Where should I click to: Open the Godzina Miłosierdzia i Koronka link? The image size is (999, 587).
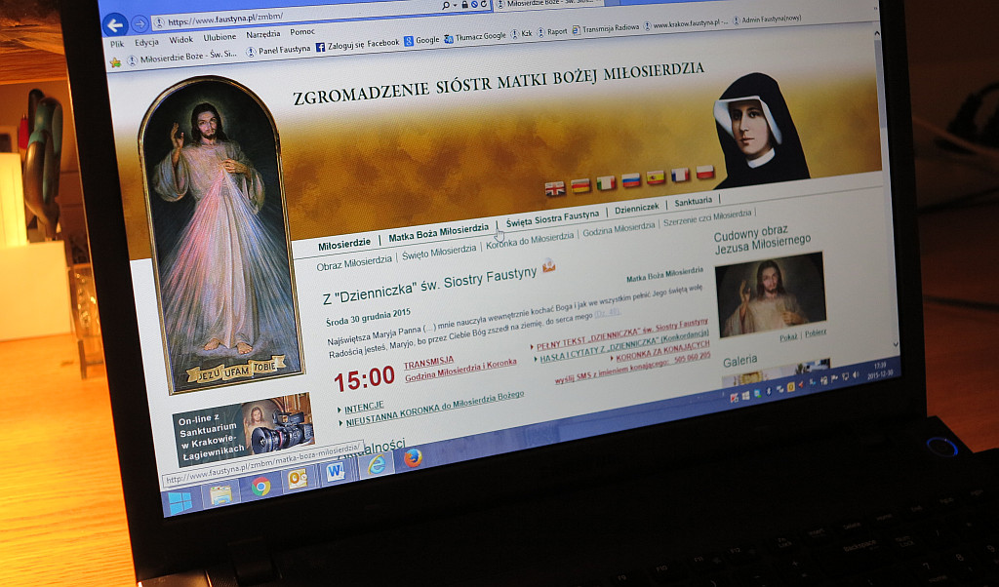pyautogui.click(x=460, y=370)
